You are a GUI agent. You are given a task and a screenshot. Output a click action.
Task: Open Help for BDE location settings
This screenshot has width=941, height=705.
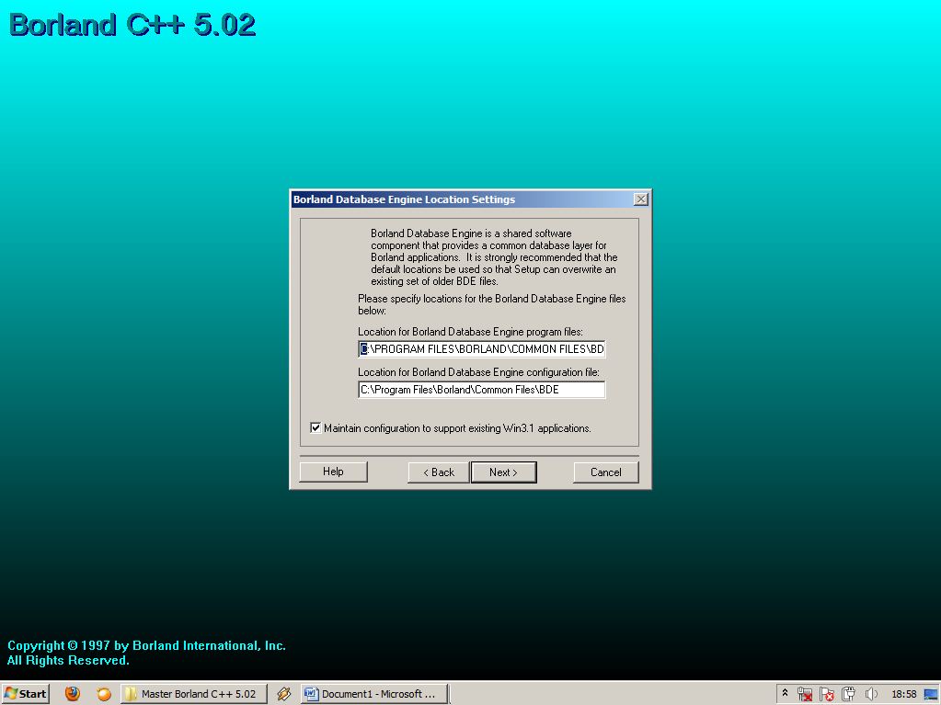coord(333,472)
